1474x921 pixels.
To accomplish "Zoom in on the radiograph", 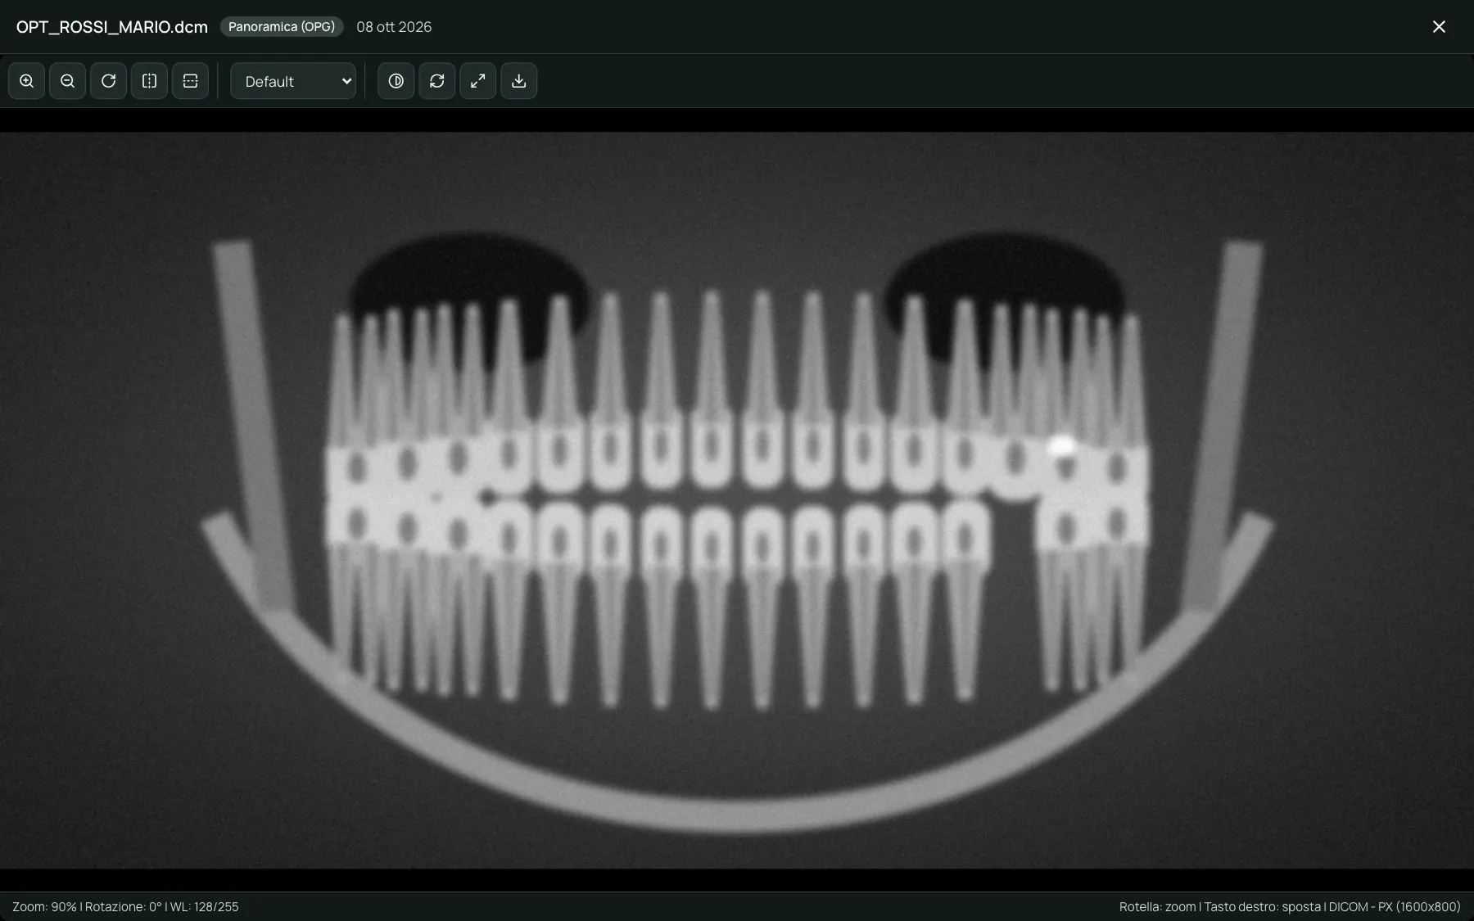I will [x=26, y=81].
